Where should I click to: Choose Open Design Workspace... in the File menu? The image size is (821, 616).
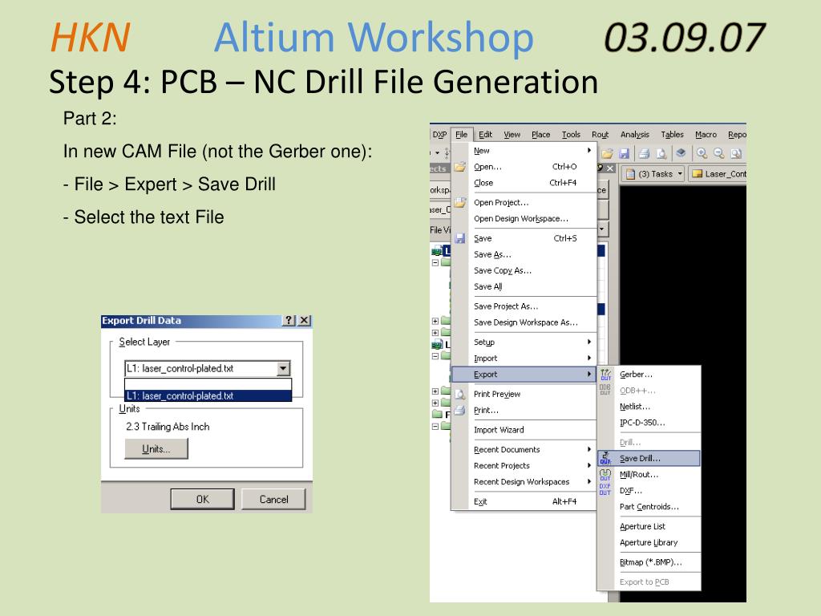[x=524, y=218]
